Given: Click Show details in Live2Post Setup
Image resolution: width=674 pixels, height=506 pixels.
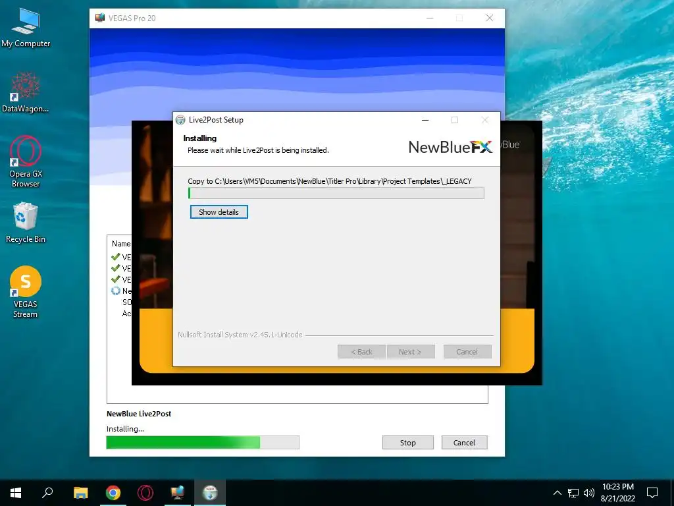Looking at the screenshot, I should [219, 212].
